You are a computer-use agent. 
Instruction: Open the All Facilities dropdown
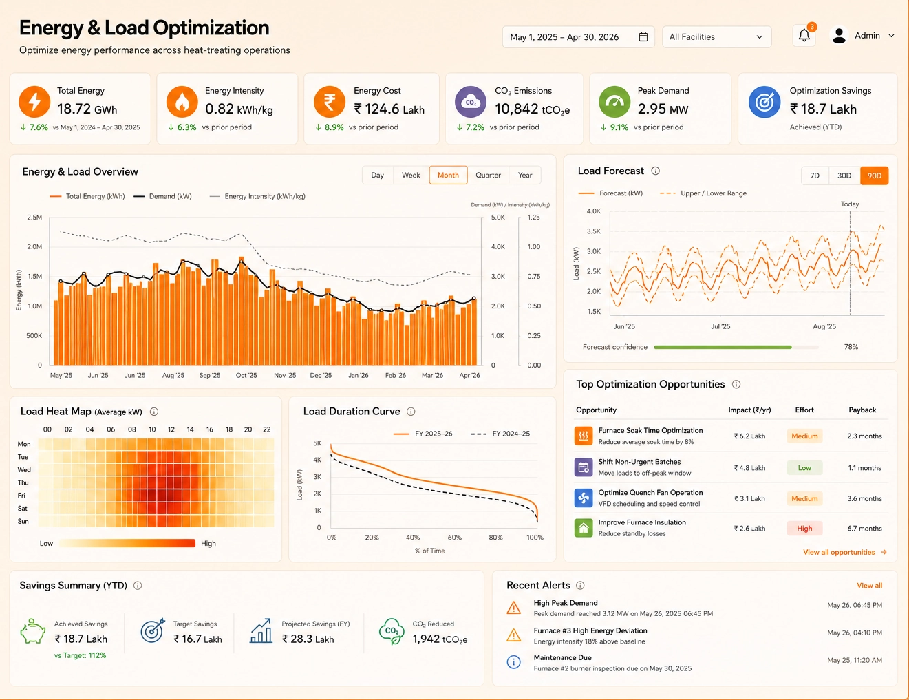(716, 36)
